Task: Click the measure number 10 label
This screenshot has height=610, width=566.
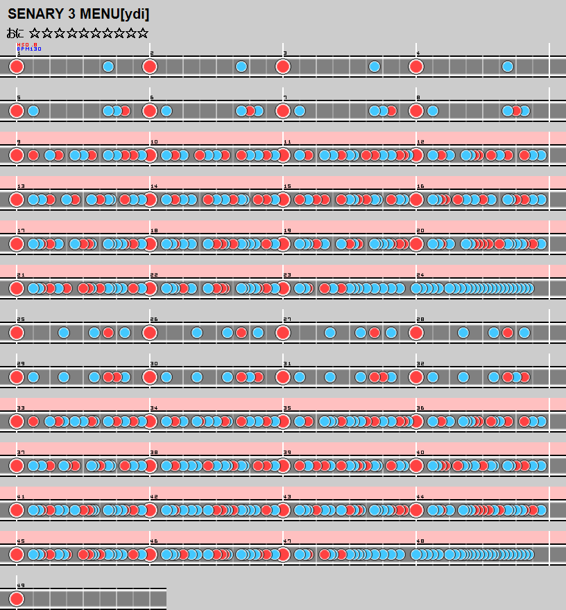Action: click(154, 142)
